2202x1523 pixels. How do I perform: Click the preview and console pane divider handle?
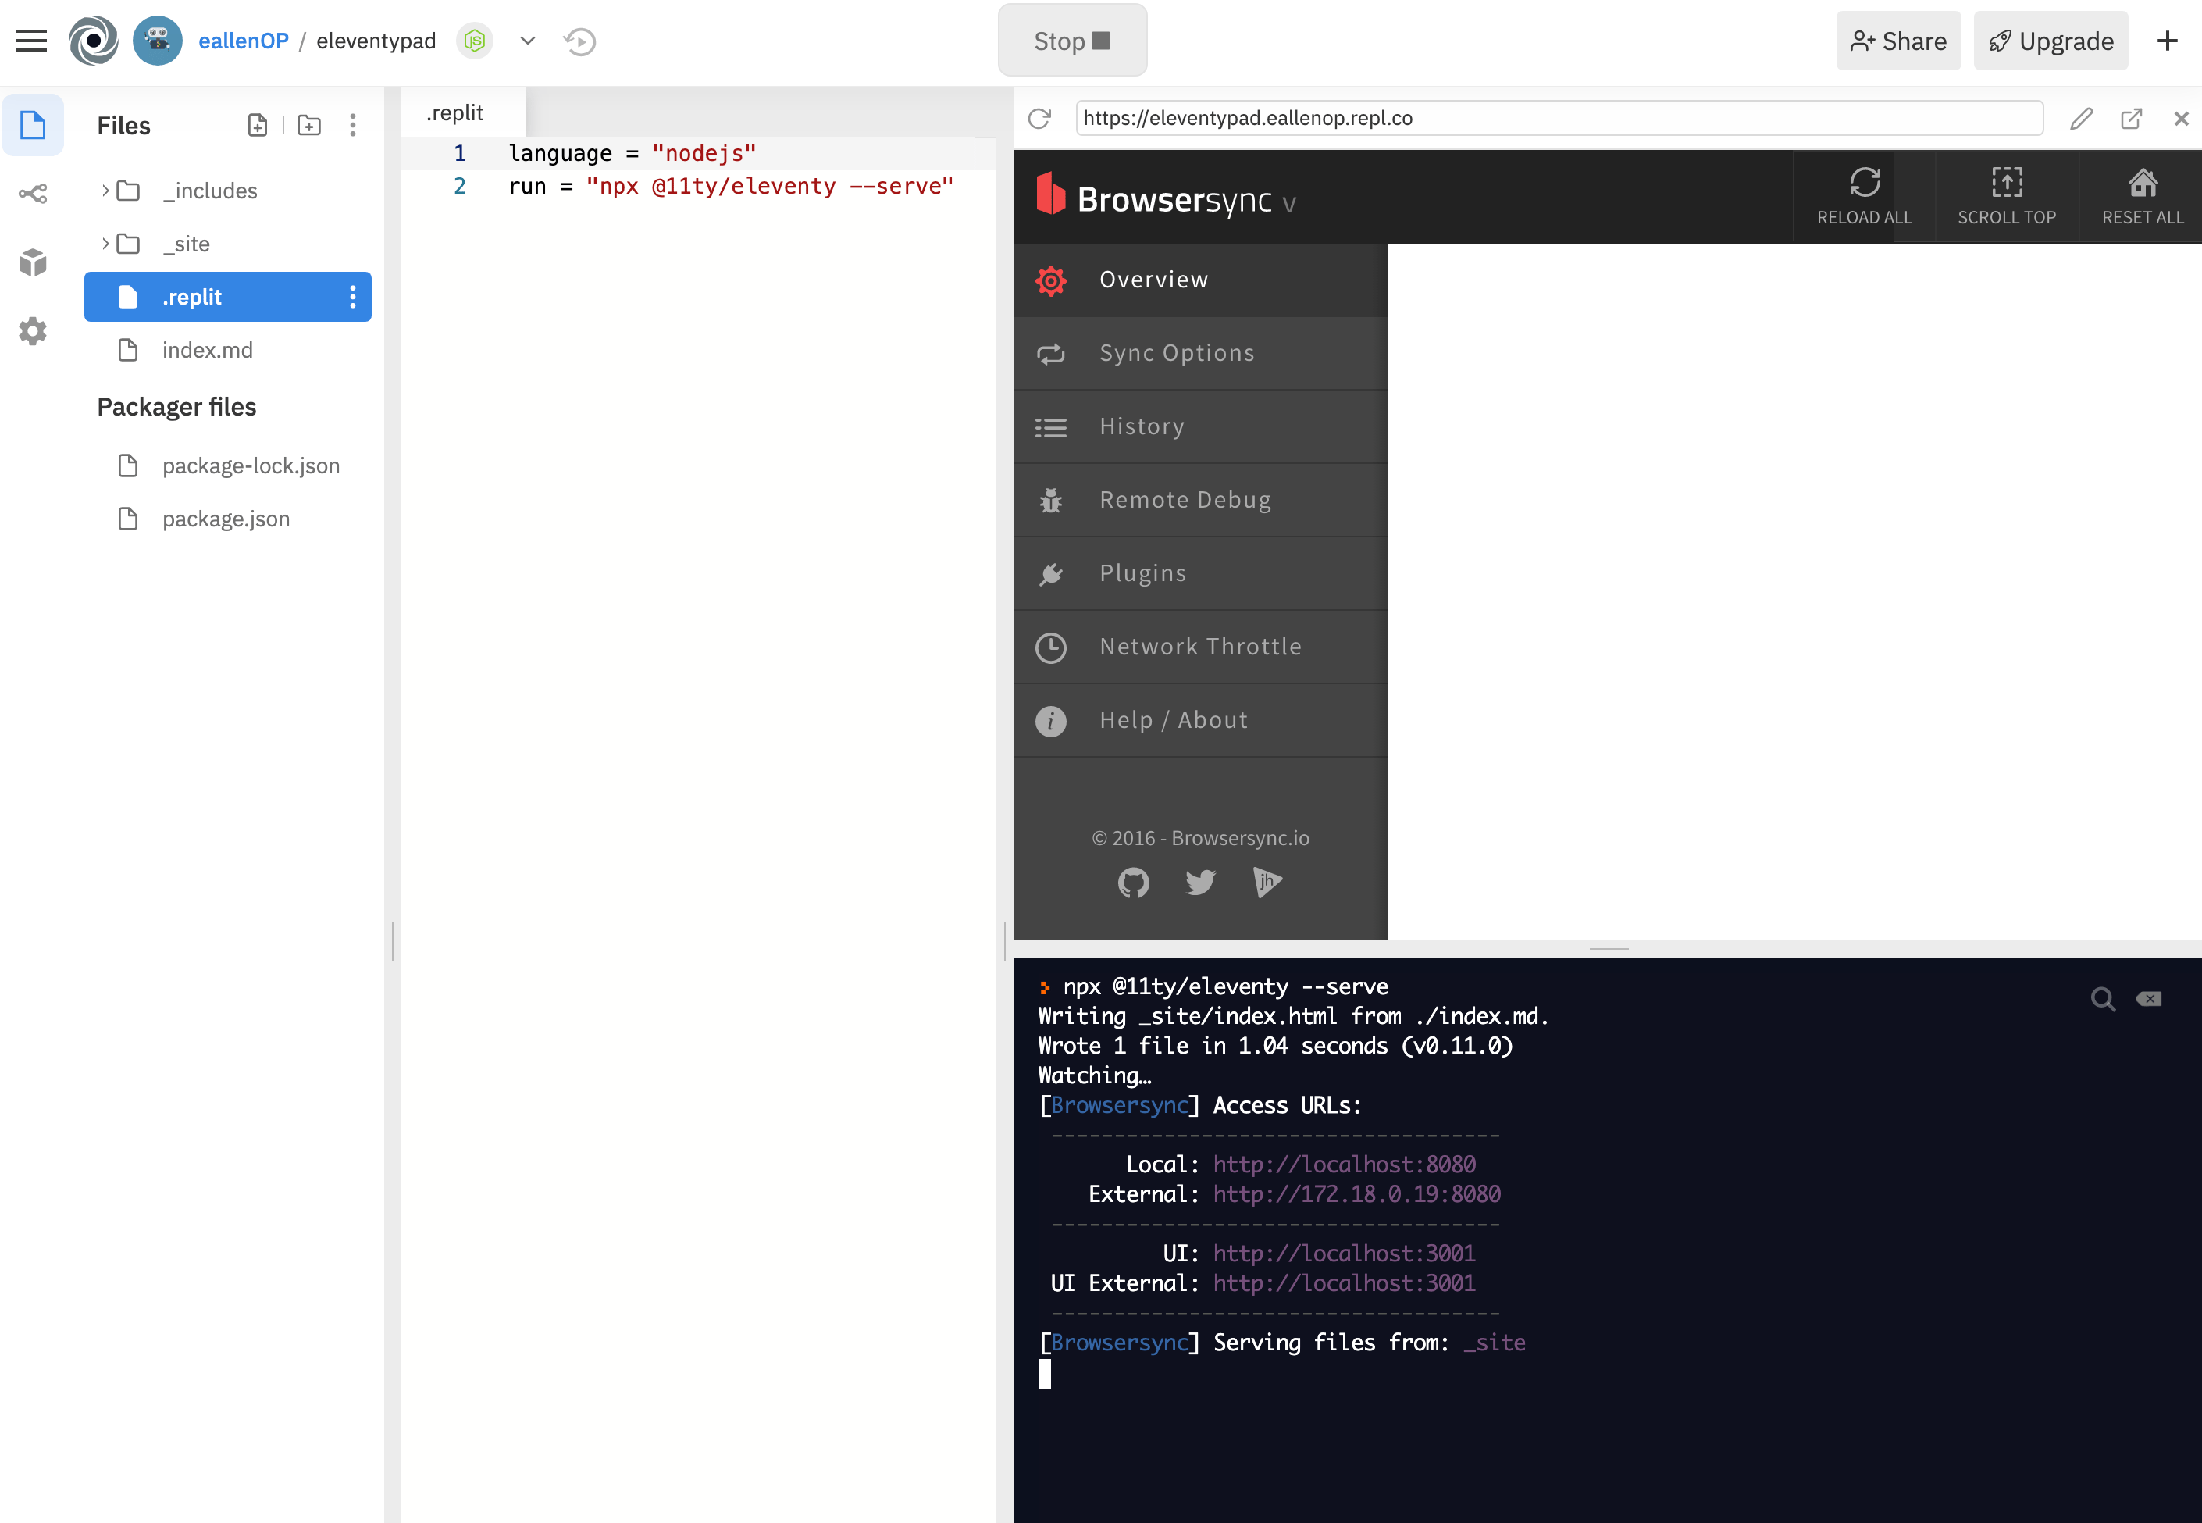point(1609,948)
